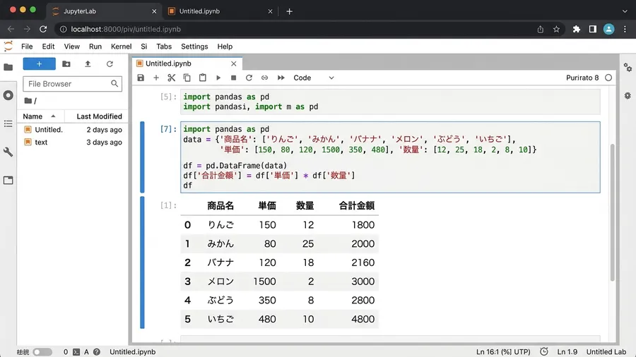Click the clock icon in status bar
The height and width of the screenshot is (357, 636).
click(544, 352)
